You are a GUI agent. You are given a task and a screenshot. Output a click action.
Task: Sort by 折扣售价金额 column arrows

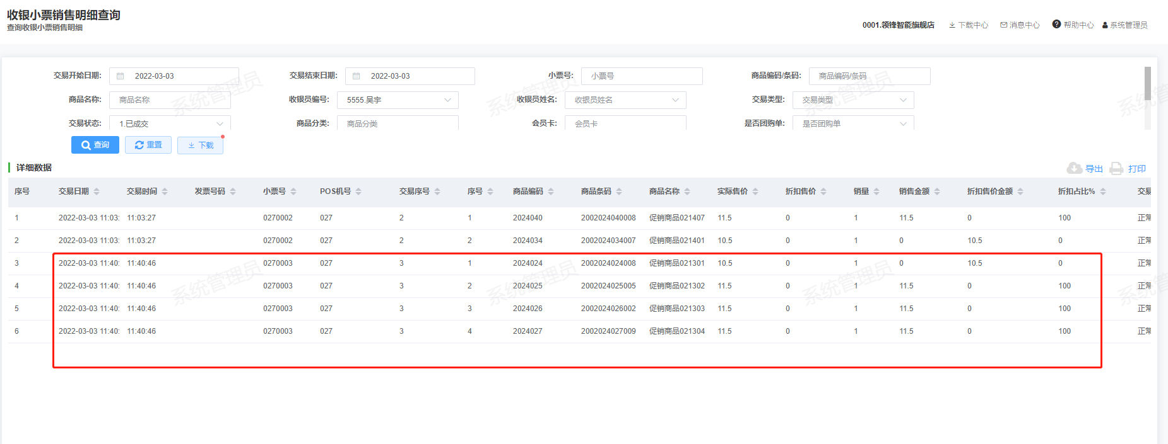coord(1020,191)
